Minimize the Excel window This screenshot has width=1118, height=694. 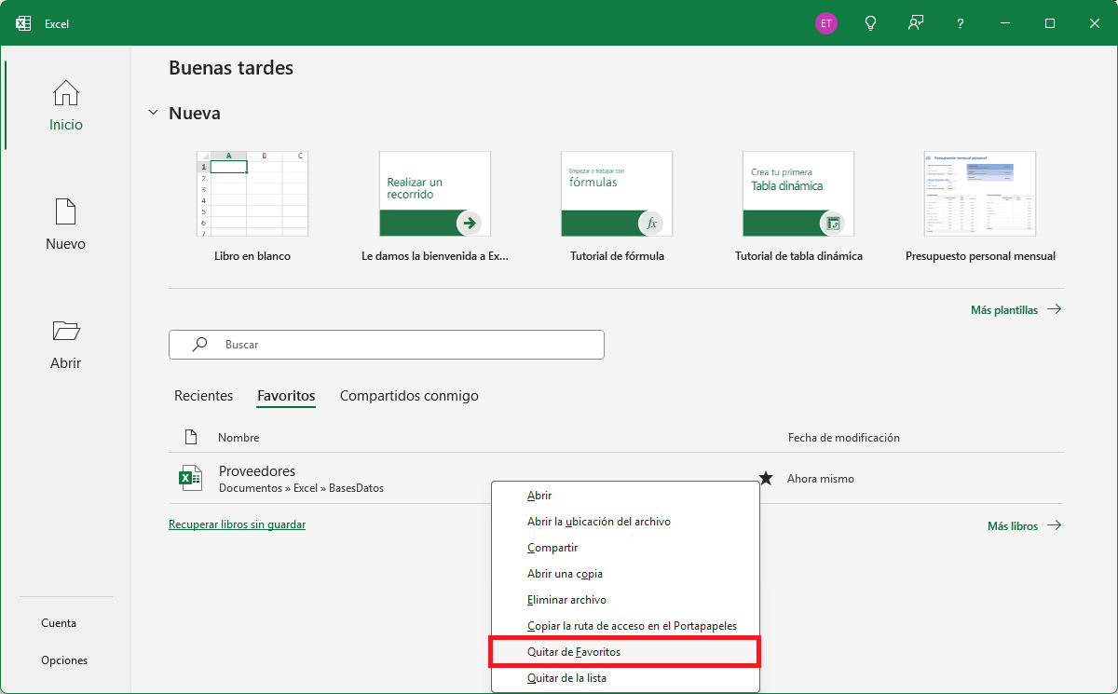click(1005, 23)
